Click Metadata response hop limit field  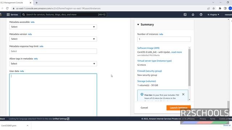[53, 51]
